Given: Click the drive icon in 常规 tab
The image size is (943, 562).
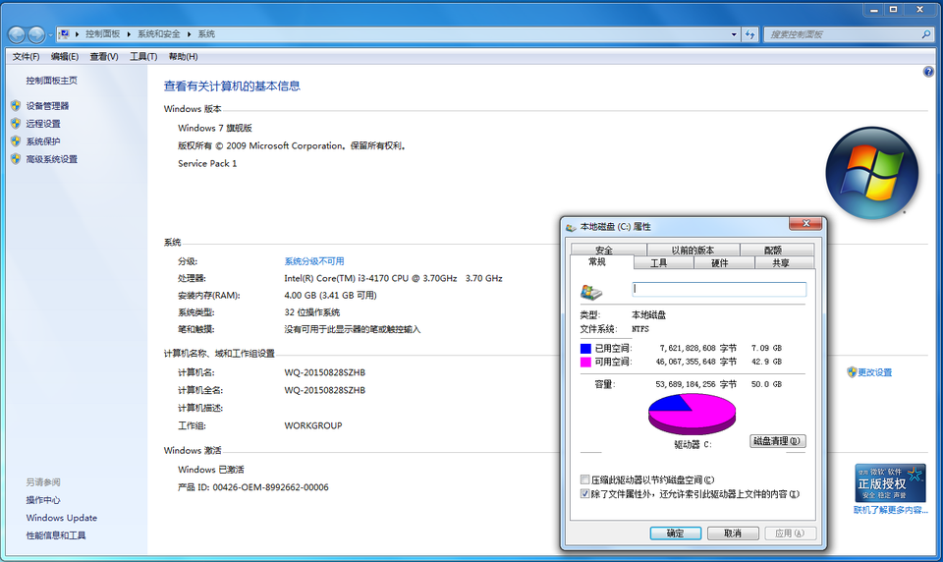Looking at the screenshot, I should click(591, 292).
